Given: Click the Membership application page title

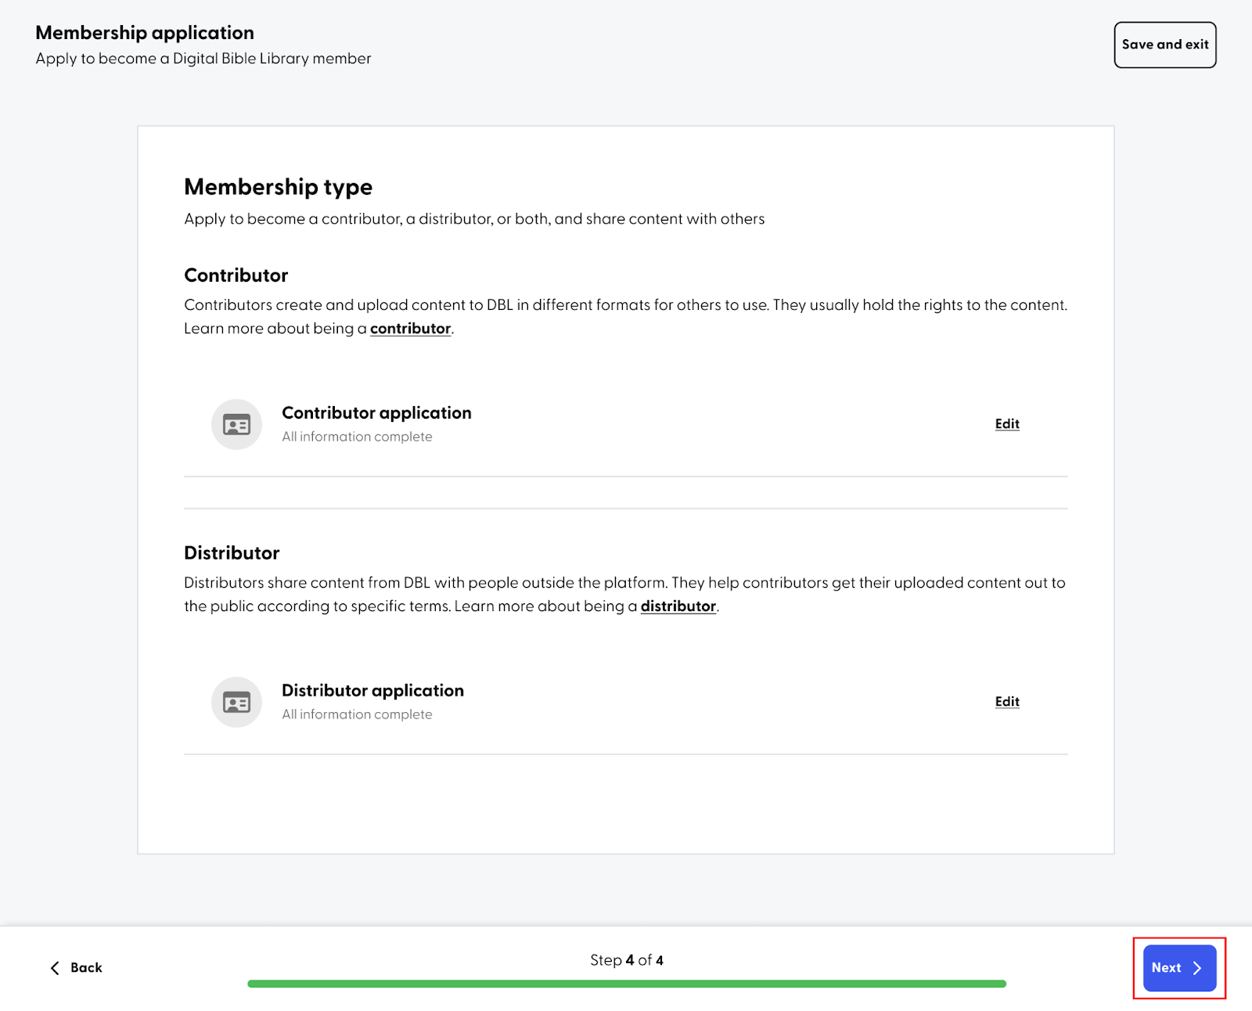Looking at the screenshot, I should (x=145, y=33).
